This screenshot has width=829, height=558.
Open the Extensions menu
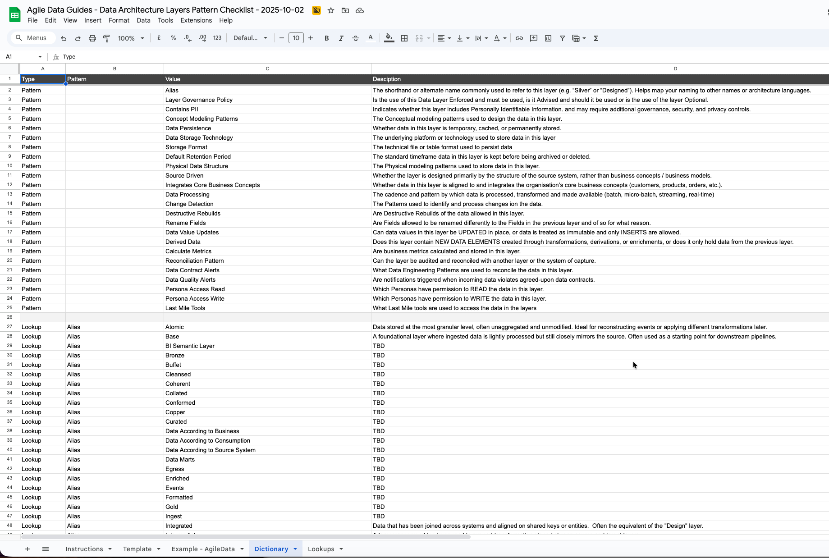pos(196,20)
